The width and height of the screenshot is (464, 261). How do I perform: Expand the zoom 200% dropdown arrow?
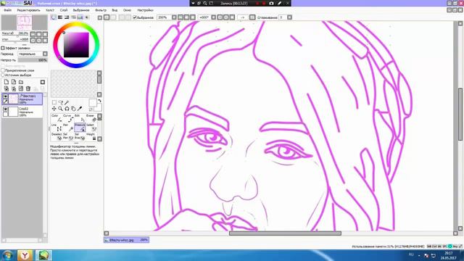pyautogui.click(x=174, y=17)
